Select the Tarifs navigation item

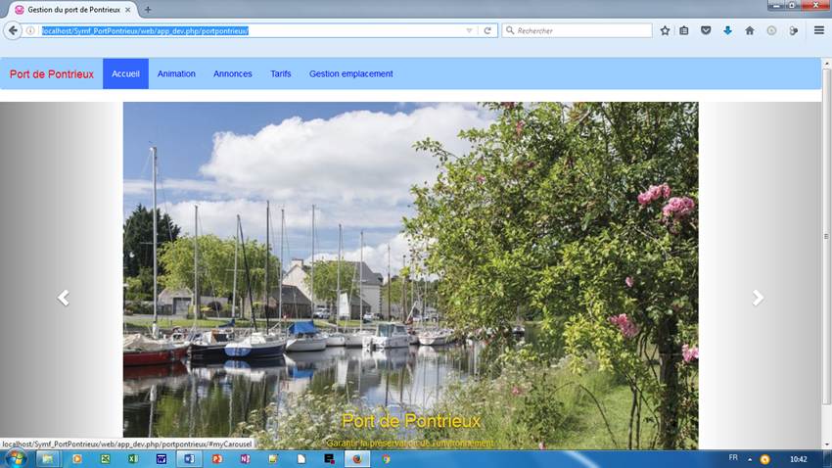point(281,74)
